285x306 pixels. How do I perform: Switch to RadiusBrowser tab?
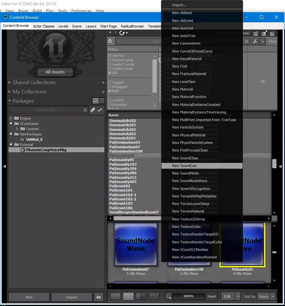coord(133,26)
